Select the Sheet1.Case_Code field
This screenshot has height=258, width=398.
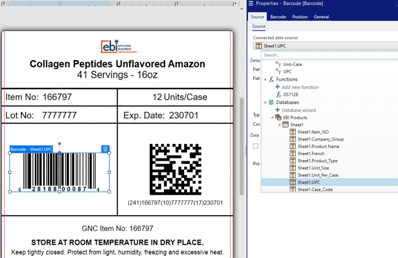point(315,190)
